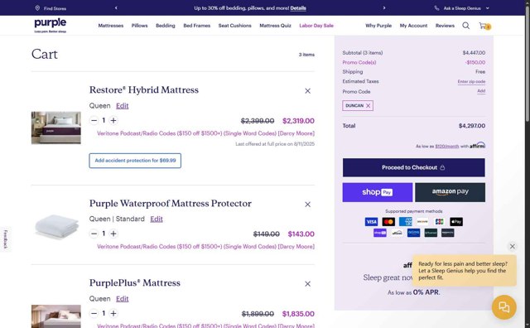
Task: Pay with Shop Pay button
Action: (378, 192)
